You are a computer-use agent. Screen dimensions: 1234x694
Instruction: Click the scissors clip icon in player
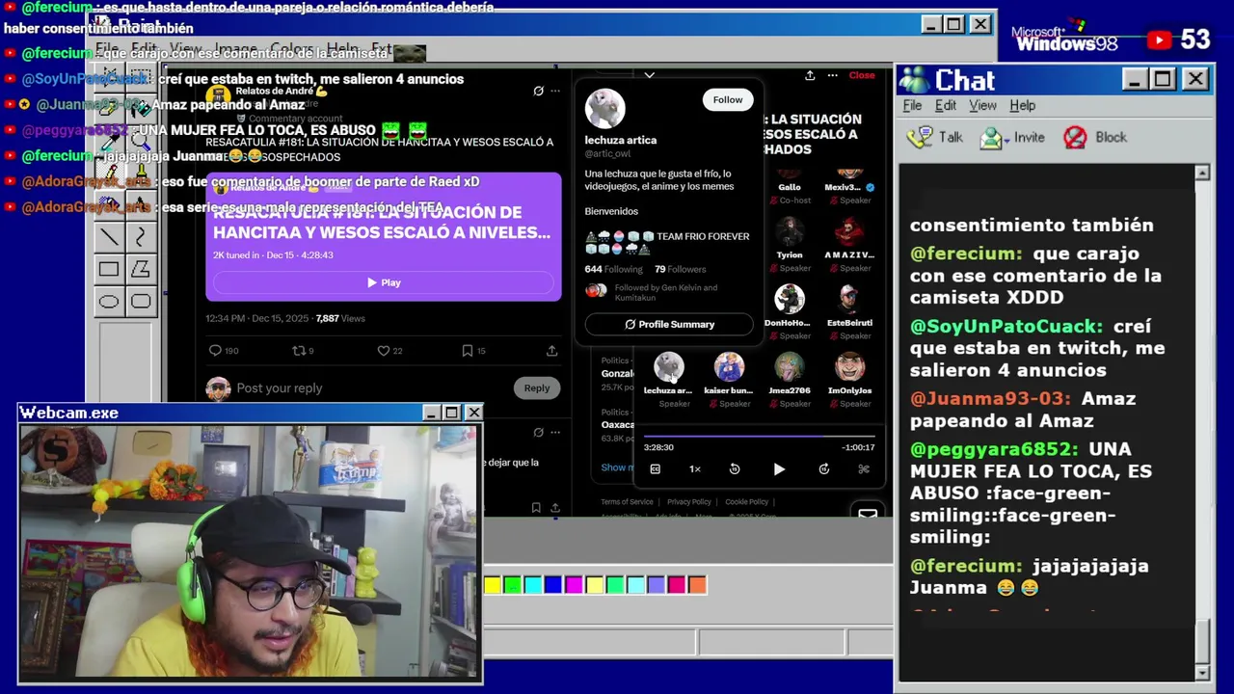coord(864,469)
